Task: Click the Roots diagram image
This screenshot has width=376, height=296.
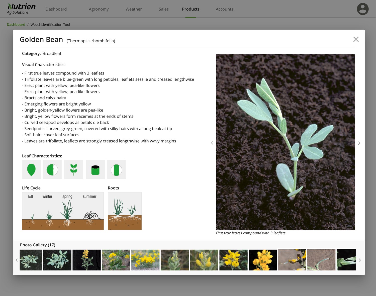Action: click(125, 211)
